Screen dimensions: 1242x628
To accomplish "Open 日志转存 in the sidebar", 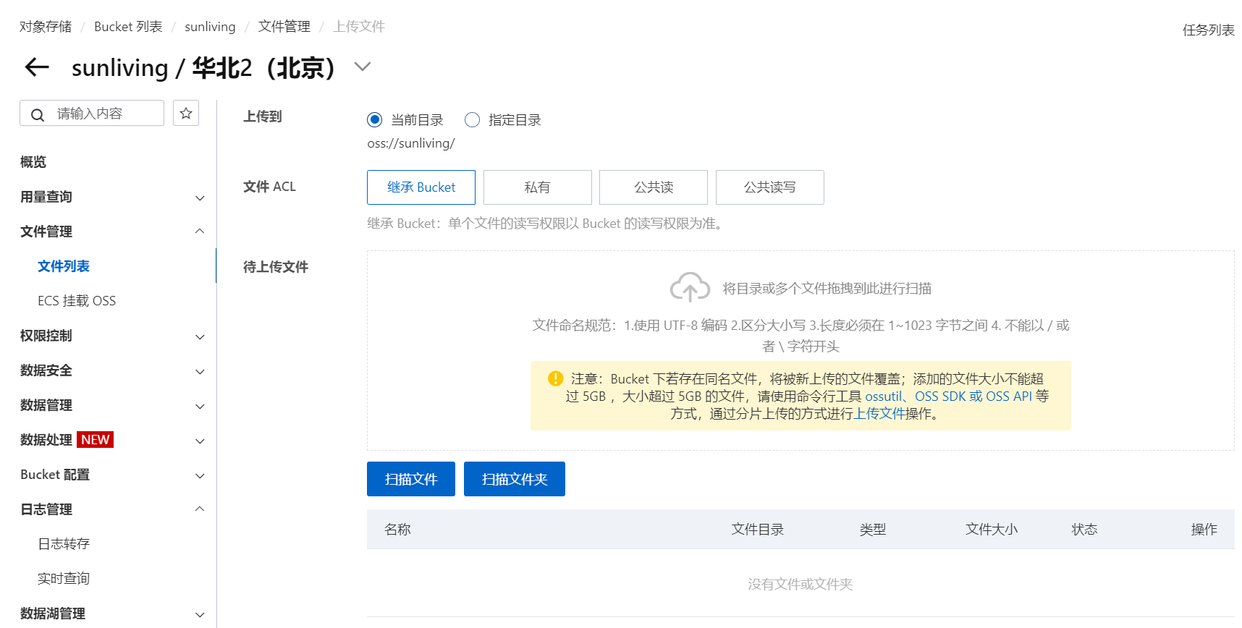I will point(64,544).
